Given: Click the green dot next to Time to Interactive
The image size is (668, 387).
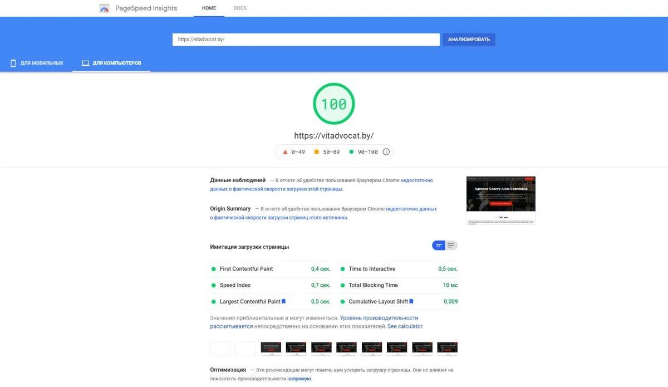Looking at the screenshot, I should (343, 269).
